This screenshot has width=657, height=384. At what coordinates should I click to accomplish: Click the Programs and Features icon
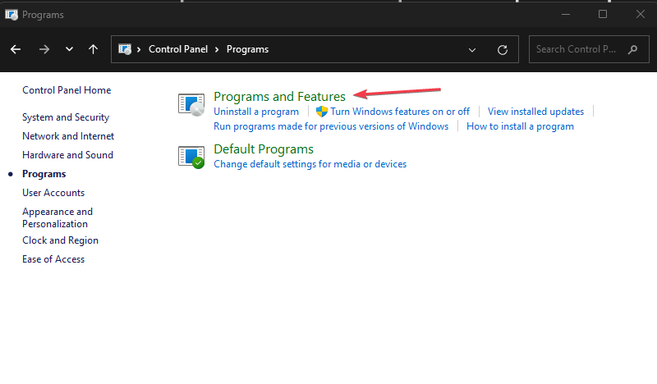[x=191, y=104]
